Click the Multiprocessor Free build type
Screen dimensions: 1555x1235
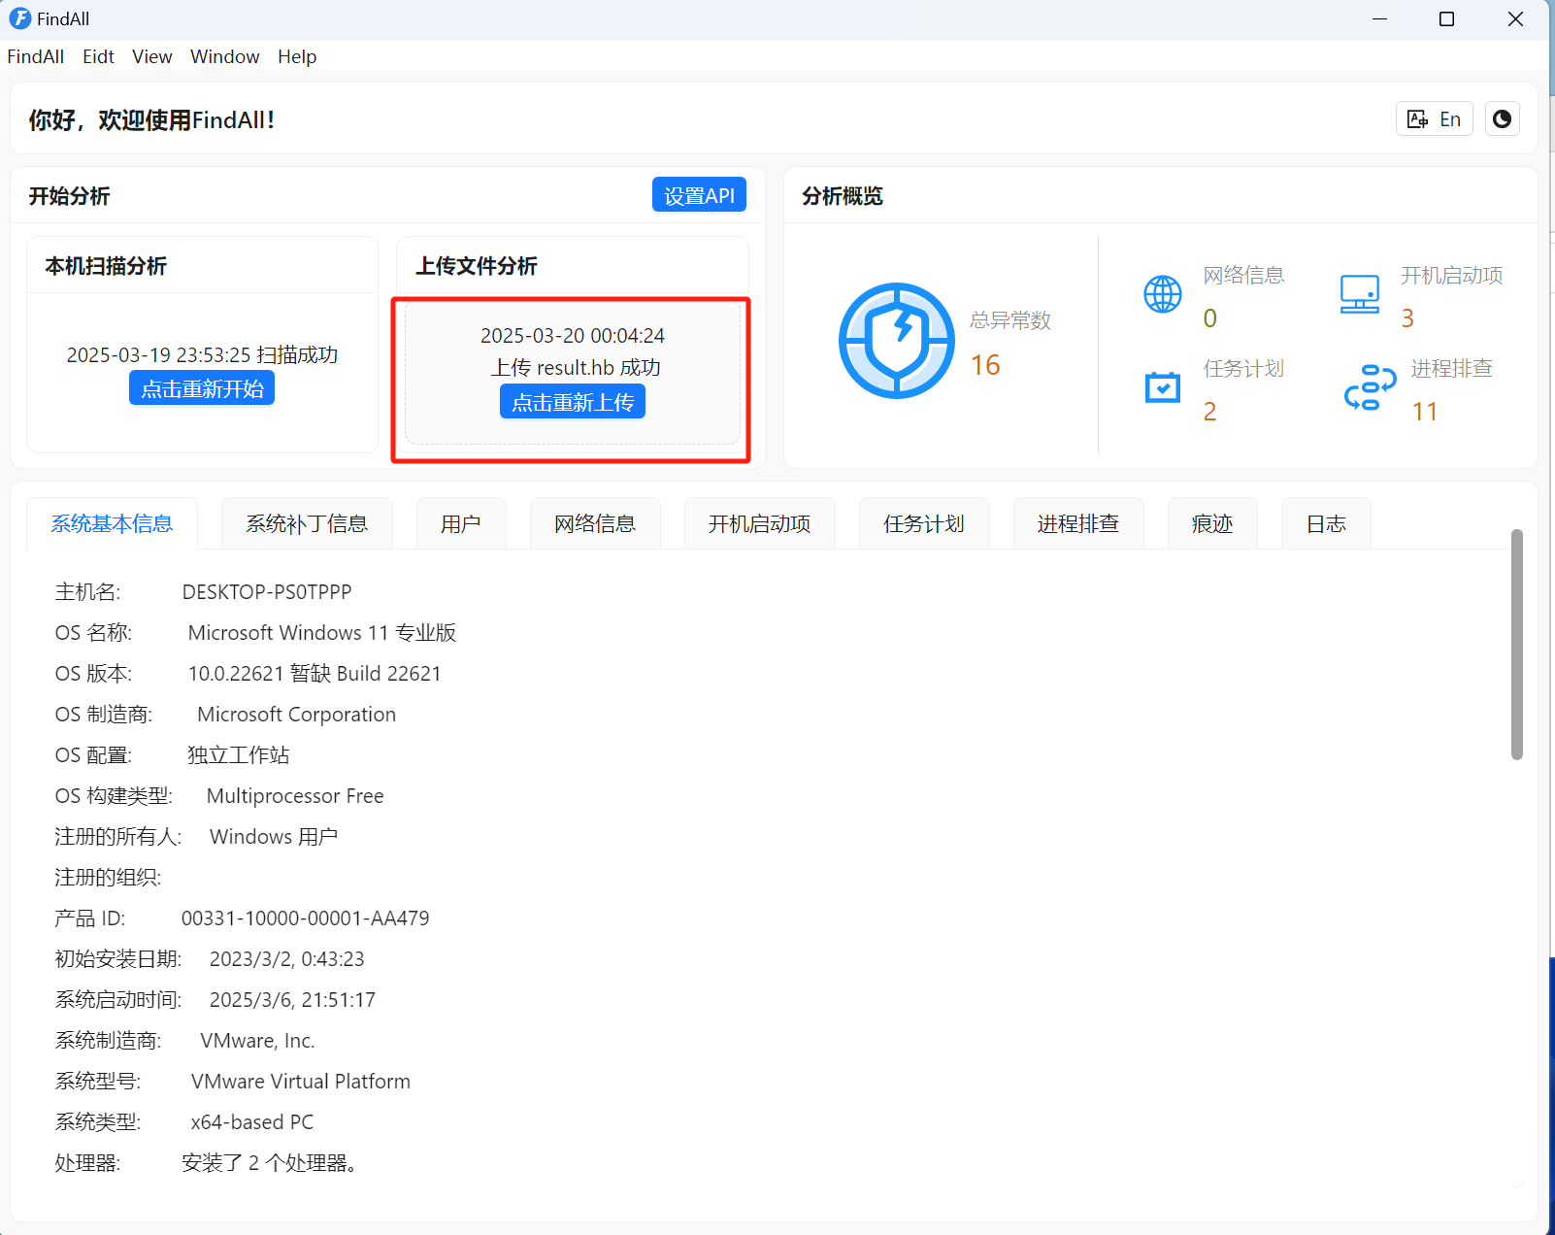pyautogui.click(x=295, y=796)
